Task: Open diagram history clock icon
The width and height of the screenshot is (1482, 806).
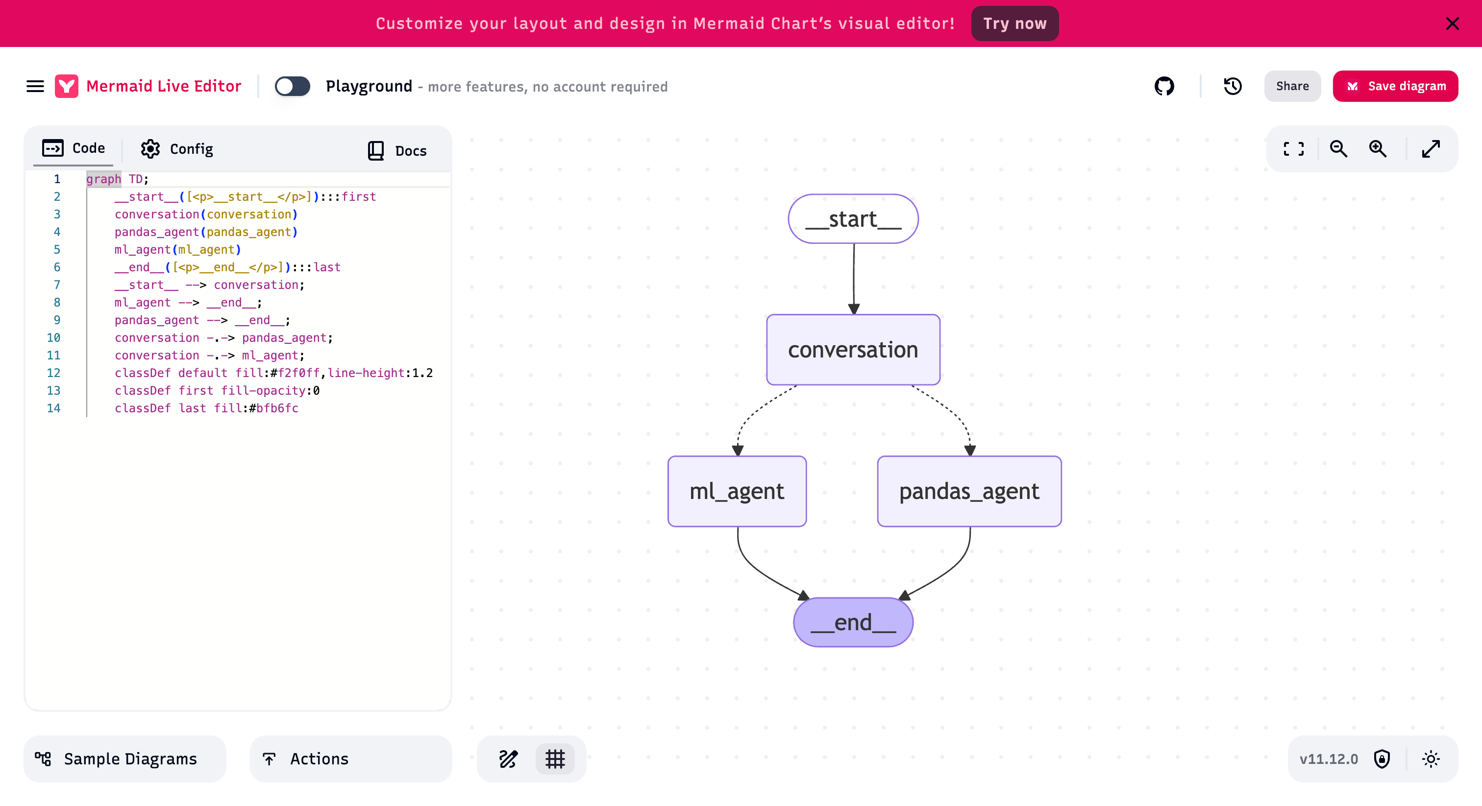Action: pos(1233,86)
